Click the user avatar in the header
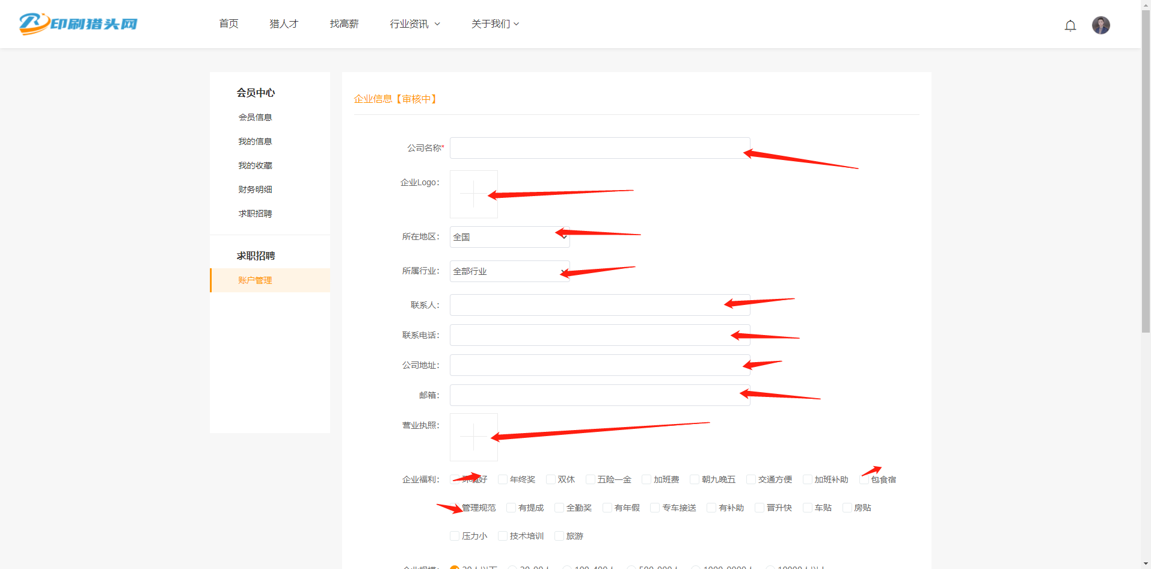 coord(1100,25)
